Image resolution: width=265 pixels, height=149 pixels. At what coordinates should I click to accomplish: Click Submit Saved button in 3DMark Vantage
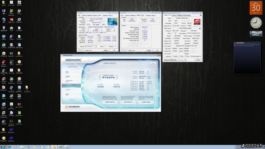pos(146,102)
